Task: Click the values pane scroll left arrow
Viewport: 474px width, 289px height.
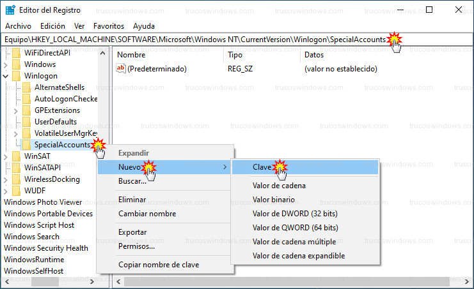Action: pos(118,282)
